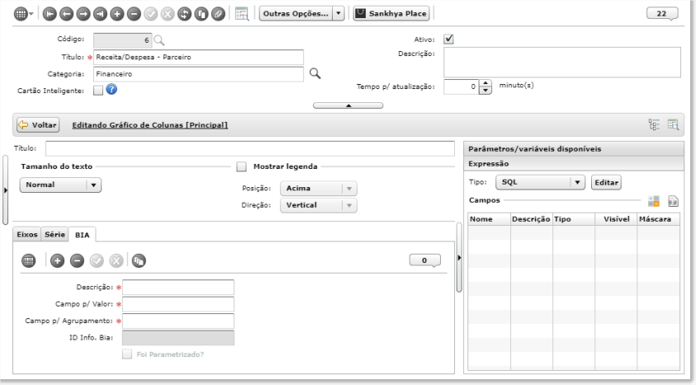Click Campo p/ Valor input field

tap(178, 304)
